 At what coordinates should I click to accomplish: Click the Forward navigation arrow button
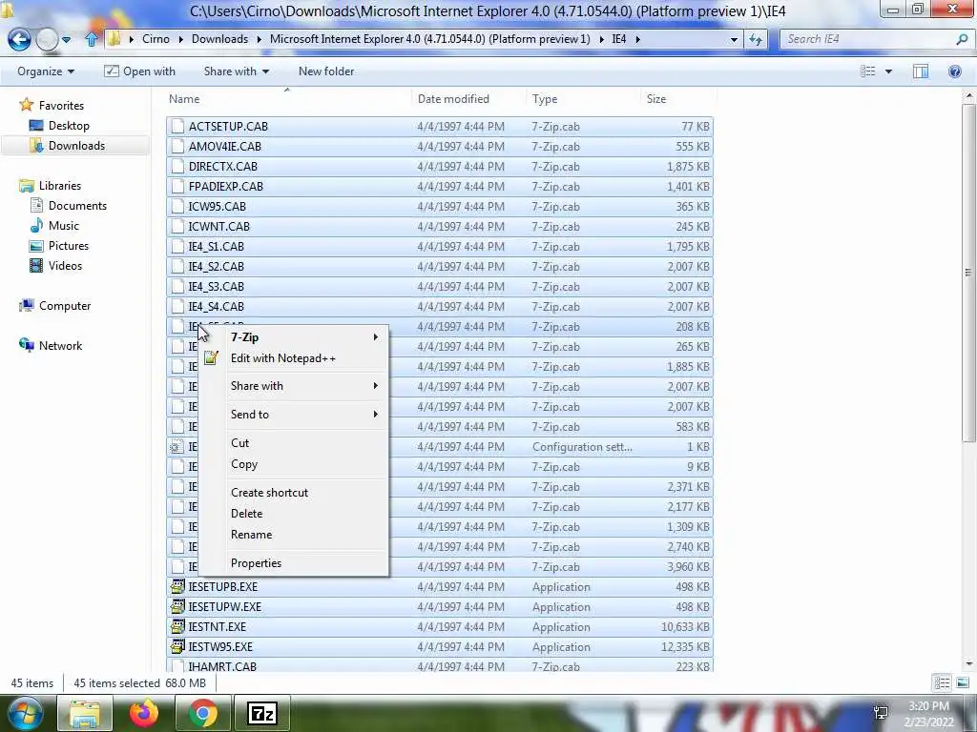coord(47,39)
